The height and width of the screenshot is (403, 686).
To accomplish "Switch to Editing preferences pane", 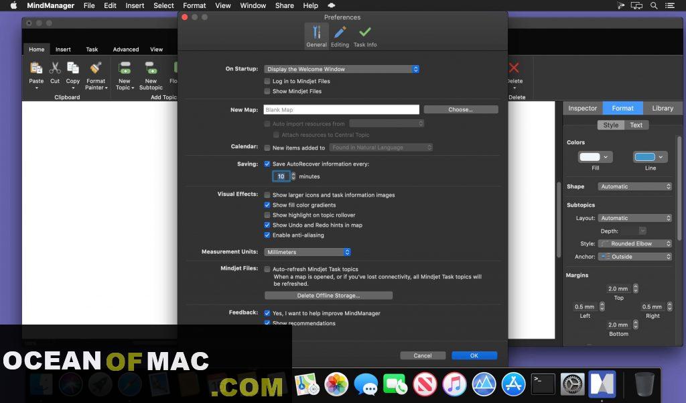I will pyautogui.click(x=340, y=36).
